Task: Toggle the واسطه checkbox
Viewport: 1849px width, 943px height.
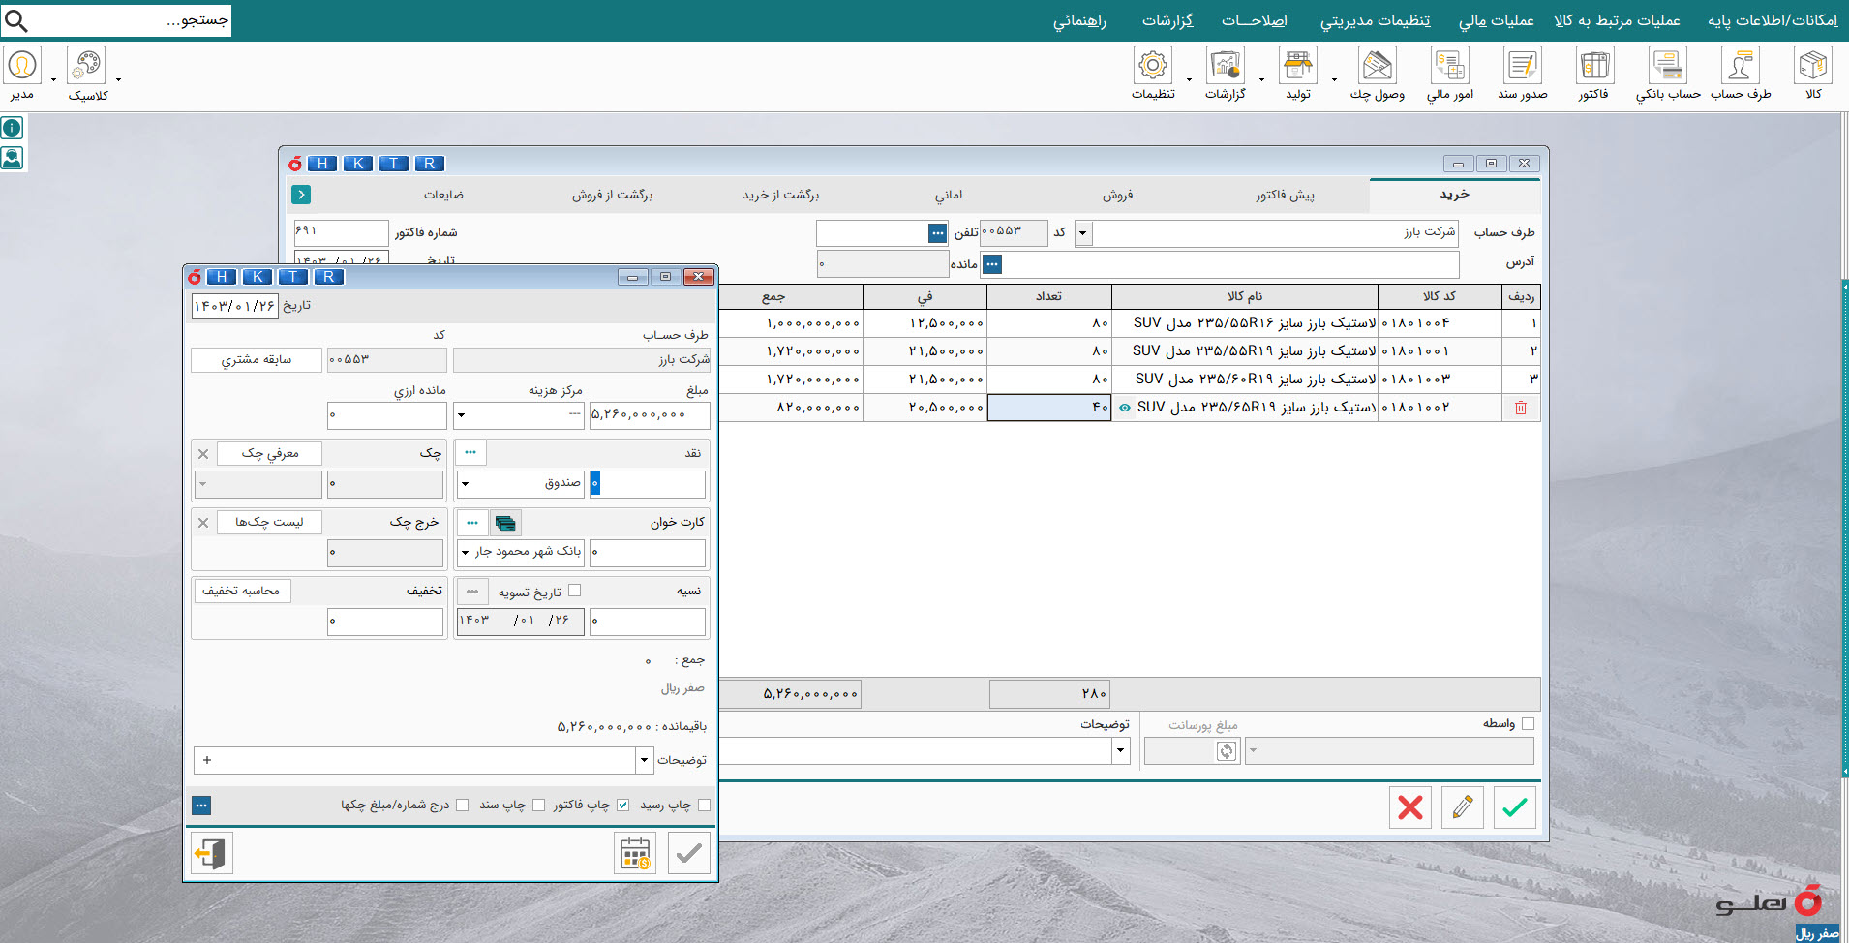Action: 1528,723
